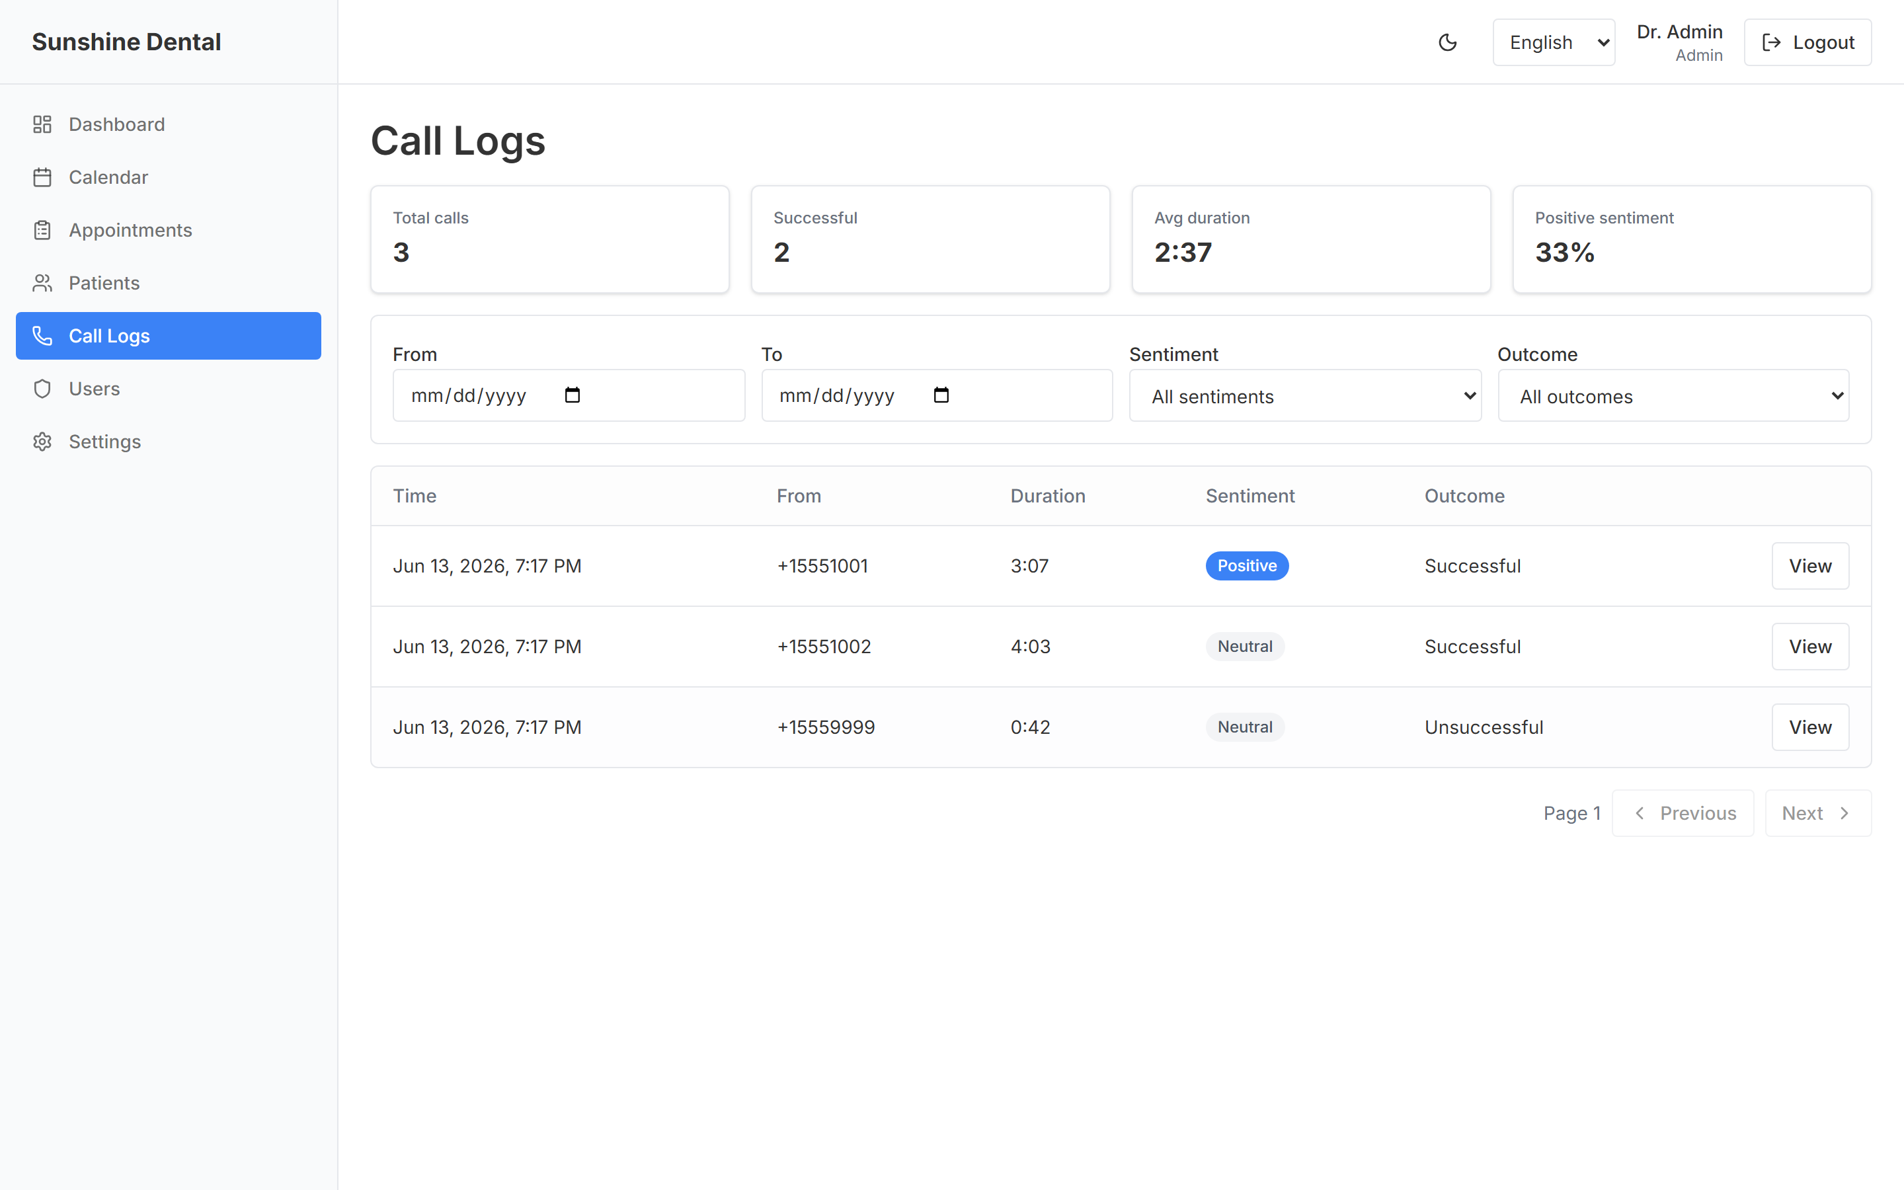
Task: Click the Successful stat card
Action: [x=931, y=239]
